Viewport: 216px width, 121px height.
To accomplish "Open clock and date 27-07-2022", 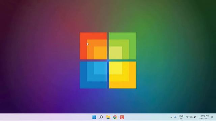I will click(204, 117).
